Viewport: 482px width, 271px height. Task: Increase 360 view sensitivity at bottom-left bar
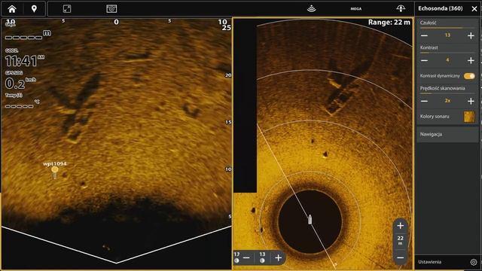[x=278, y=257]
